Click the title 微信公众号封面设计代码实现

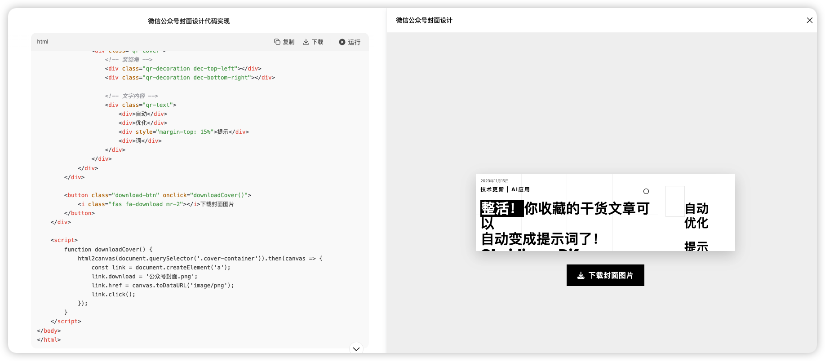click(189, 21)
